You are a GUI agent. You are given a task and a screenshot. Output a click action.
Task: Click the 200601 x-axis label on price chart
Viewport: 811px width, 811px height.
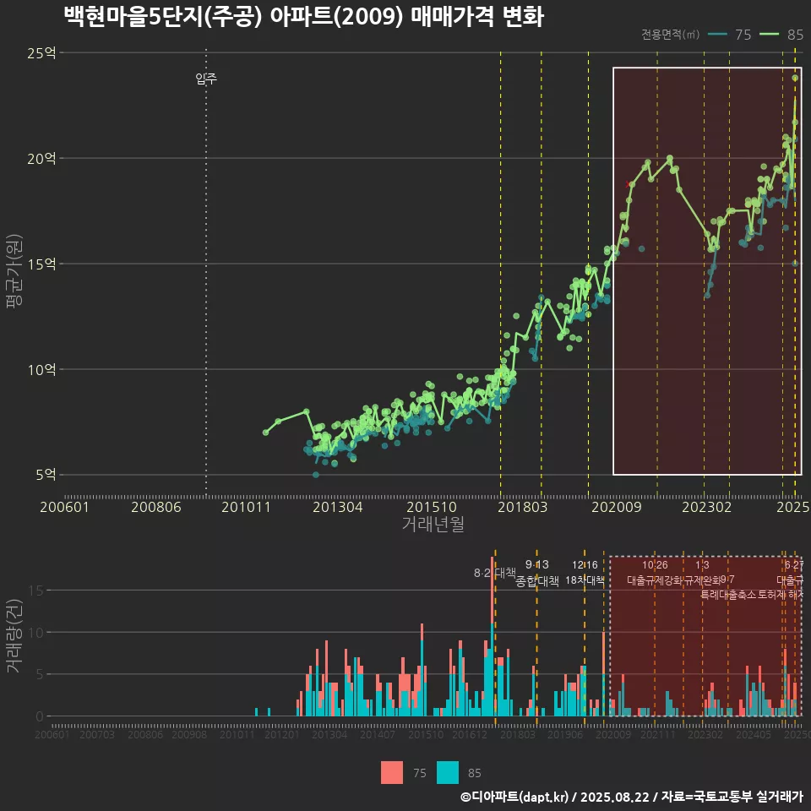[65, 507]
